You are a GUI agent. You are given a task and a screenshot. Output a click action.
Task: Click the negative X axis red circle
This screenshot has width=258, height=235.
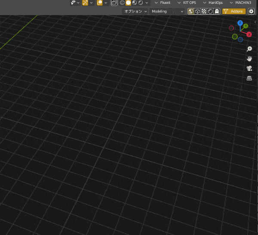(231, 28)
